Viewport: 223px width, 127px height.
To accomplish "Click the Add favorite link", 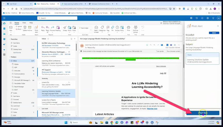I will (x=17, y=53).
